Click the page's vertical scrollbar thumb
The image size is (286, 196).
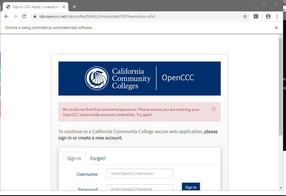coord(281,87)
